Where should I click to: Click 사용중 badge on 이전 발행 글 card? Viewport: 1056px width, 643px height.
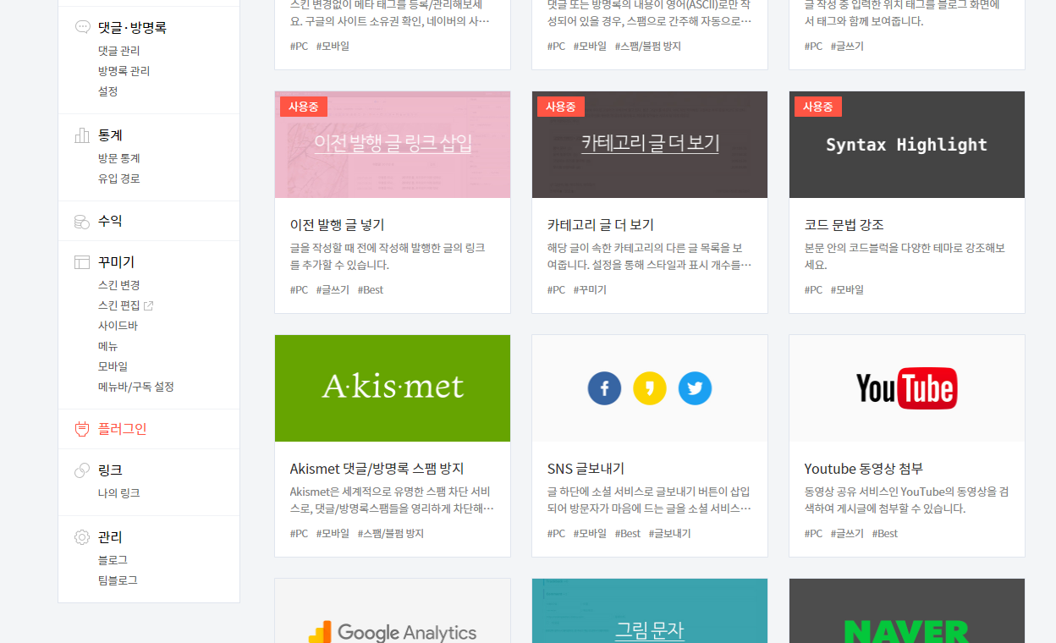(303, 107)
